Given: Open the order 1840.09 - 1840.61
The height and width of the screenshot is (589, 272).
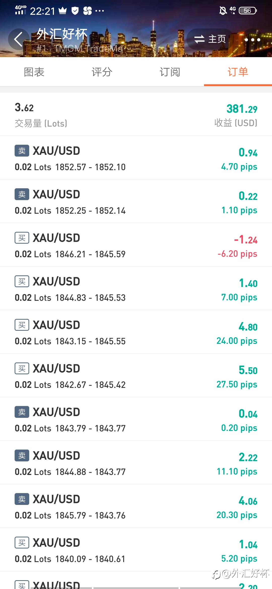Looking at the screenshot, I should click(x=136, y=550).
